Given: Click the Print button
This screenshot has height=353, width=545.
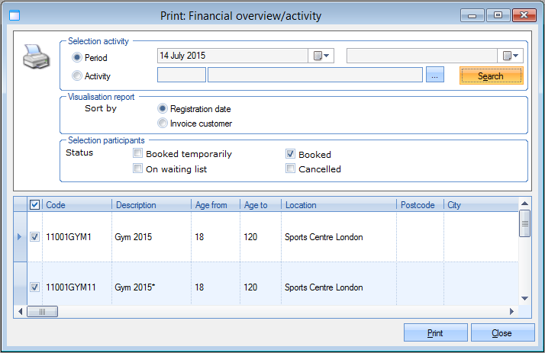Looking at the screenshot, I should 435,333.
